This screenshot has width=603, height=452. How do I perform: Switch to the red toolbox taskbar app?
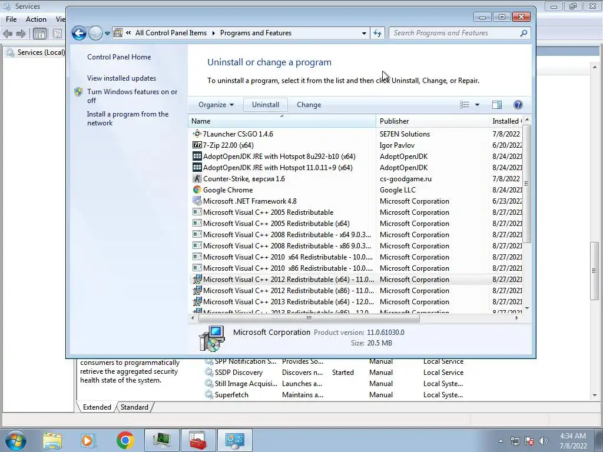tap(198, 440)
